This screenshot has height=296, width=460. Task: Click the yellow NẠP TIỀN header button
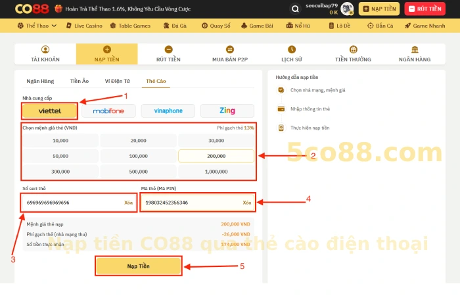pyautogui.click(x=379, y=9)
